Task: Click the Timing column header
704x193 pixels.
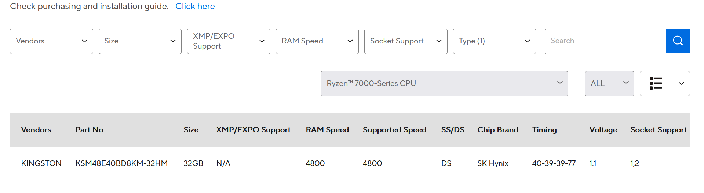Action: click(x=544, y=130)
